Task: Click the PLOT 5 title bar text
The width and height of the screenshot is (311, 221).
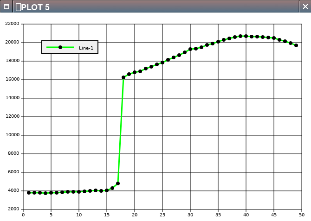Action: pyautogui.click(x=35, y=7)
